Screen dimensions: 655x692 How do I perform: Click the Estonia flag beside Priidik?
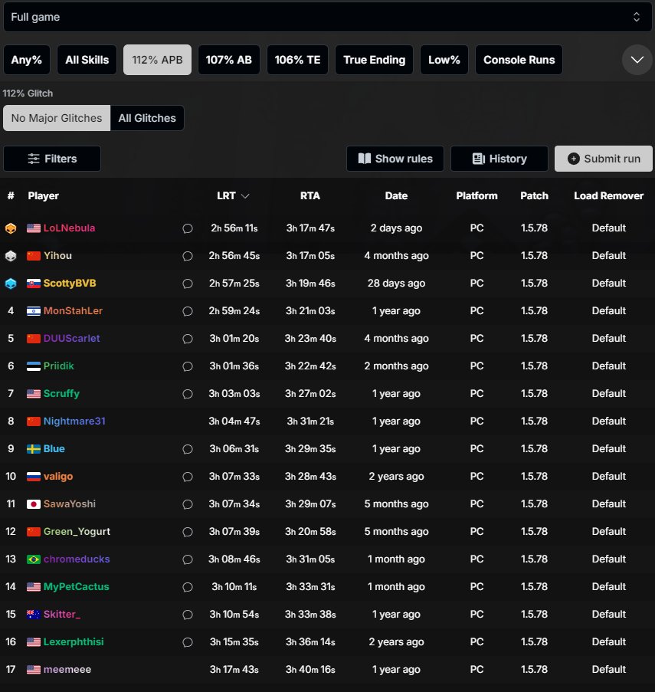(34, 366)
